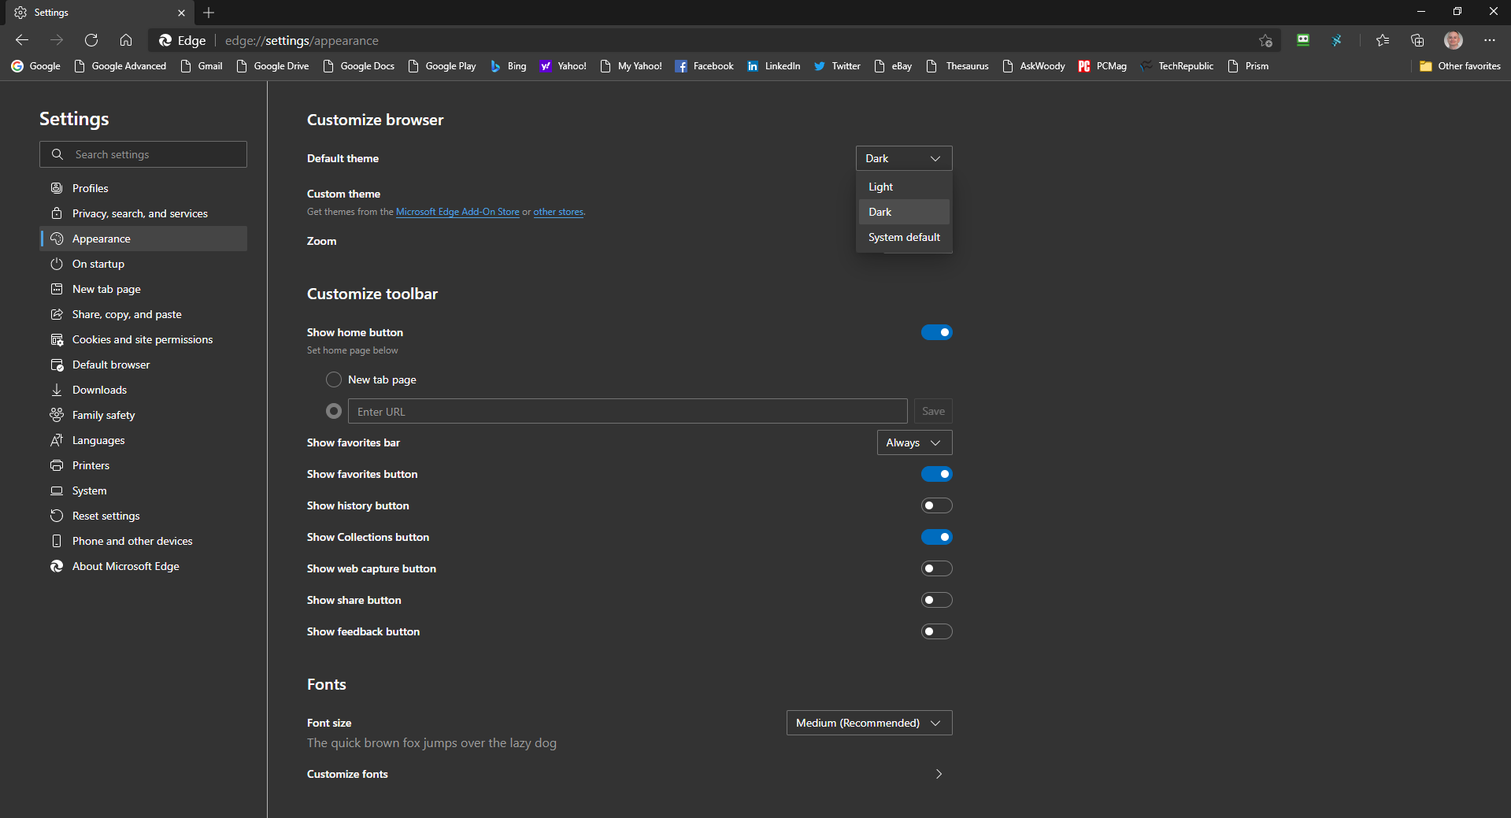Turn off Show favorites button toggle

pos(936,474)
